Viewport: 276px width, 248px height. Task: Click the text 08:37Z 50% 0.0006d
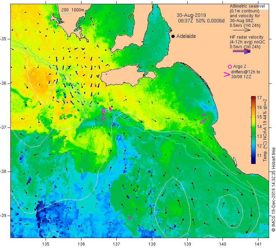(201, 21)
